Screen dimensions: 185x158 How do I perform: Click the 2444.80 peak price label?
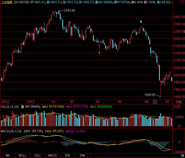[69, 10]
